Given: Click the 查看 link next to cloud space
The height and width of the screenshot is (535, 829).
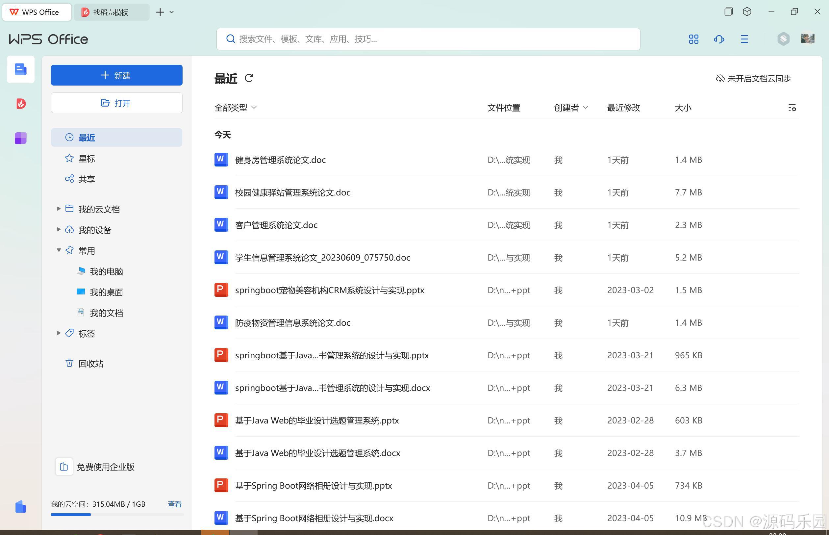Looking at the screenshot, I should tap(175, 504).
